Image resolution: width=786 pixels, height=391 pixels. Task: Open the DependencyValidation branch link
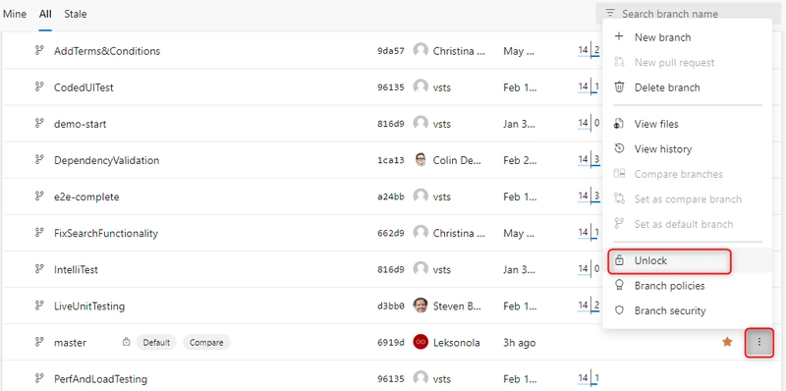point(106,160)
